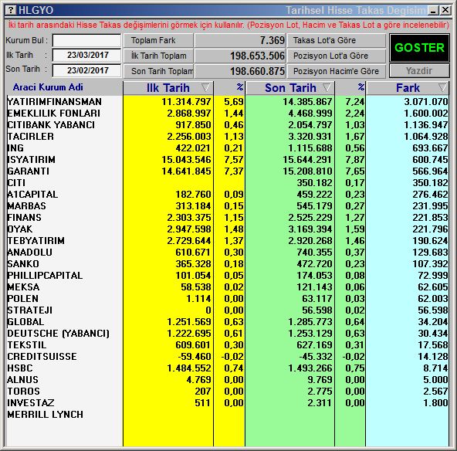Click the İlk Tarih Toplam label
Image resolution: width=457 pixels, height=451 pixels.
(x=158, y=56)
